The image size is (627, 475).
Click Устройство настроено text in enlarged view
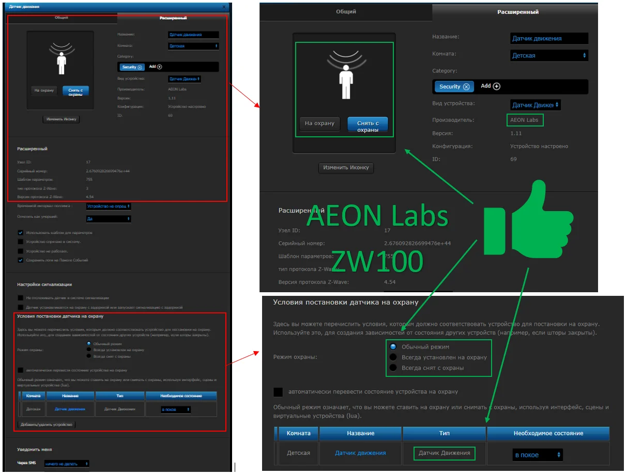(x=539, y=146)
